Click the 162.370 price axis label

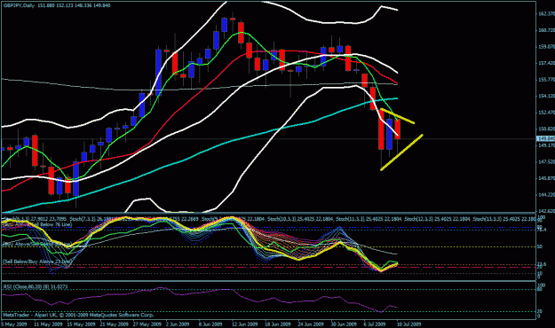click(546, 14)
